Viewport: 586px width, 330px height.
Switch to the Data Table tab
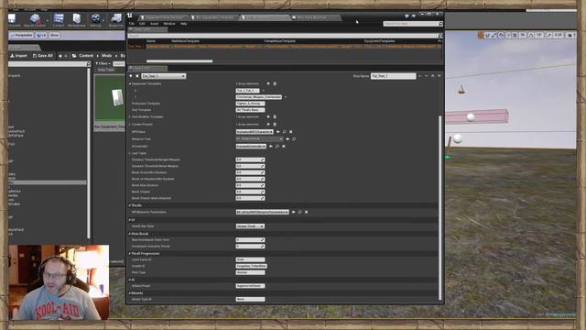tap(147, 29)
